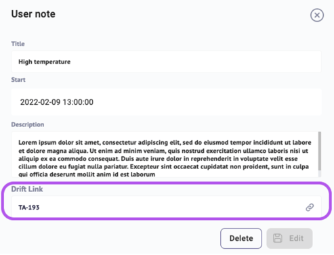Screen dimensions: 334x255
Task: Click empty space in the Drift Link field
Action: (171, 207)
